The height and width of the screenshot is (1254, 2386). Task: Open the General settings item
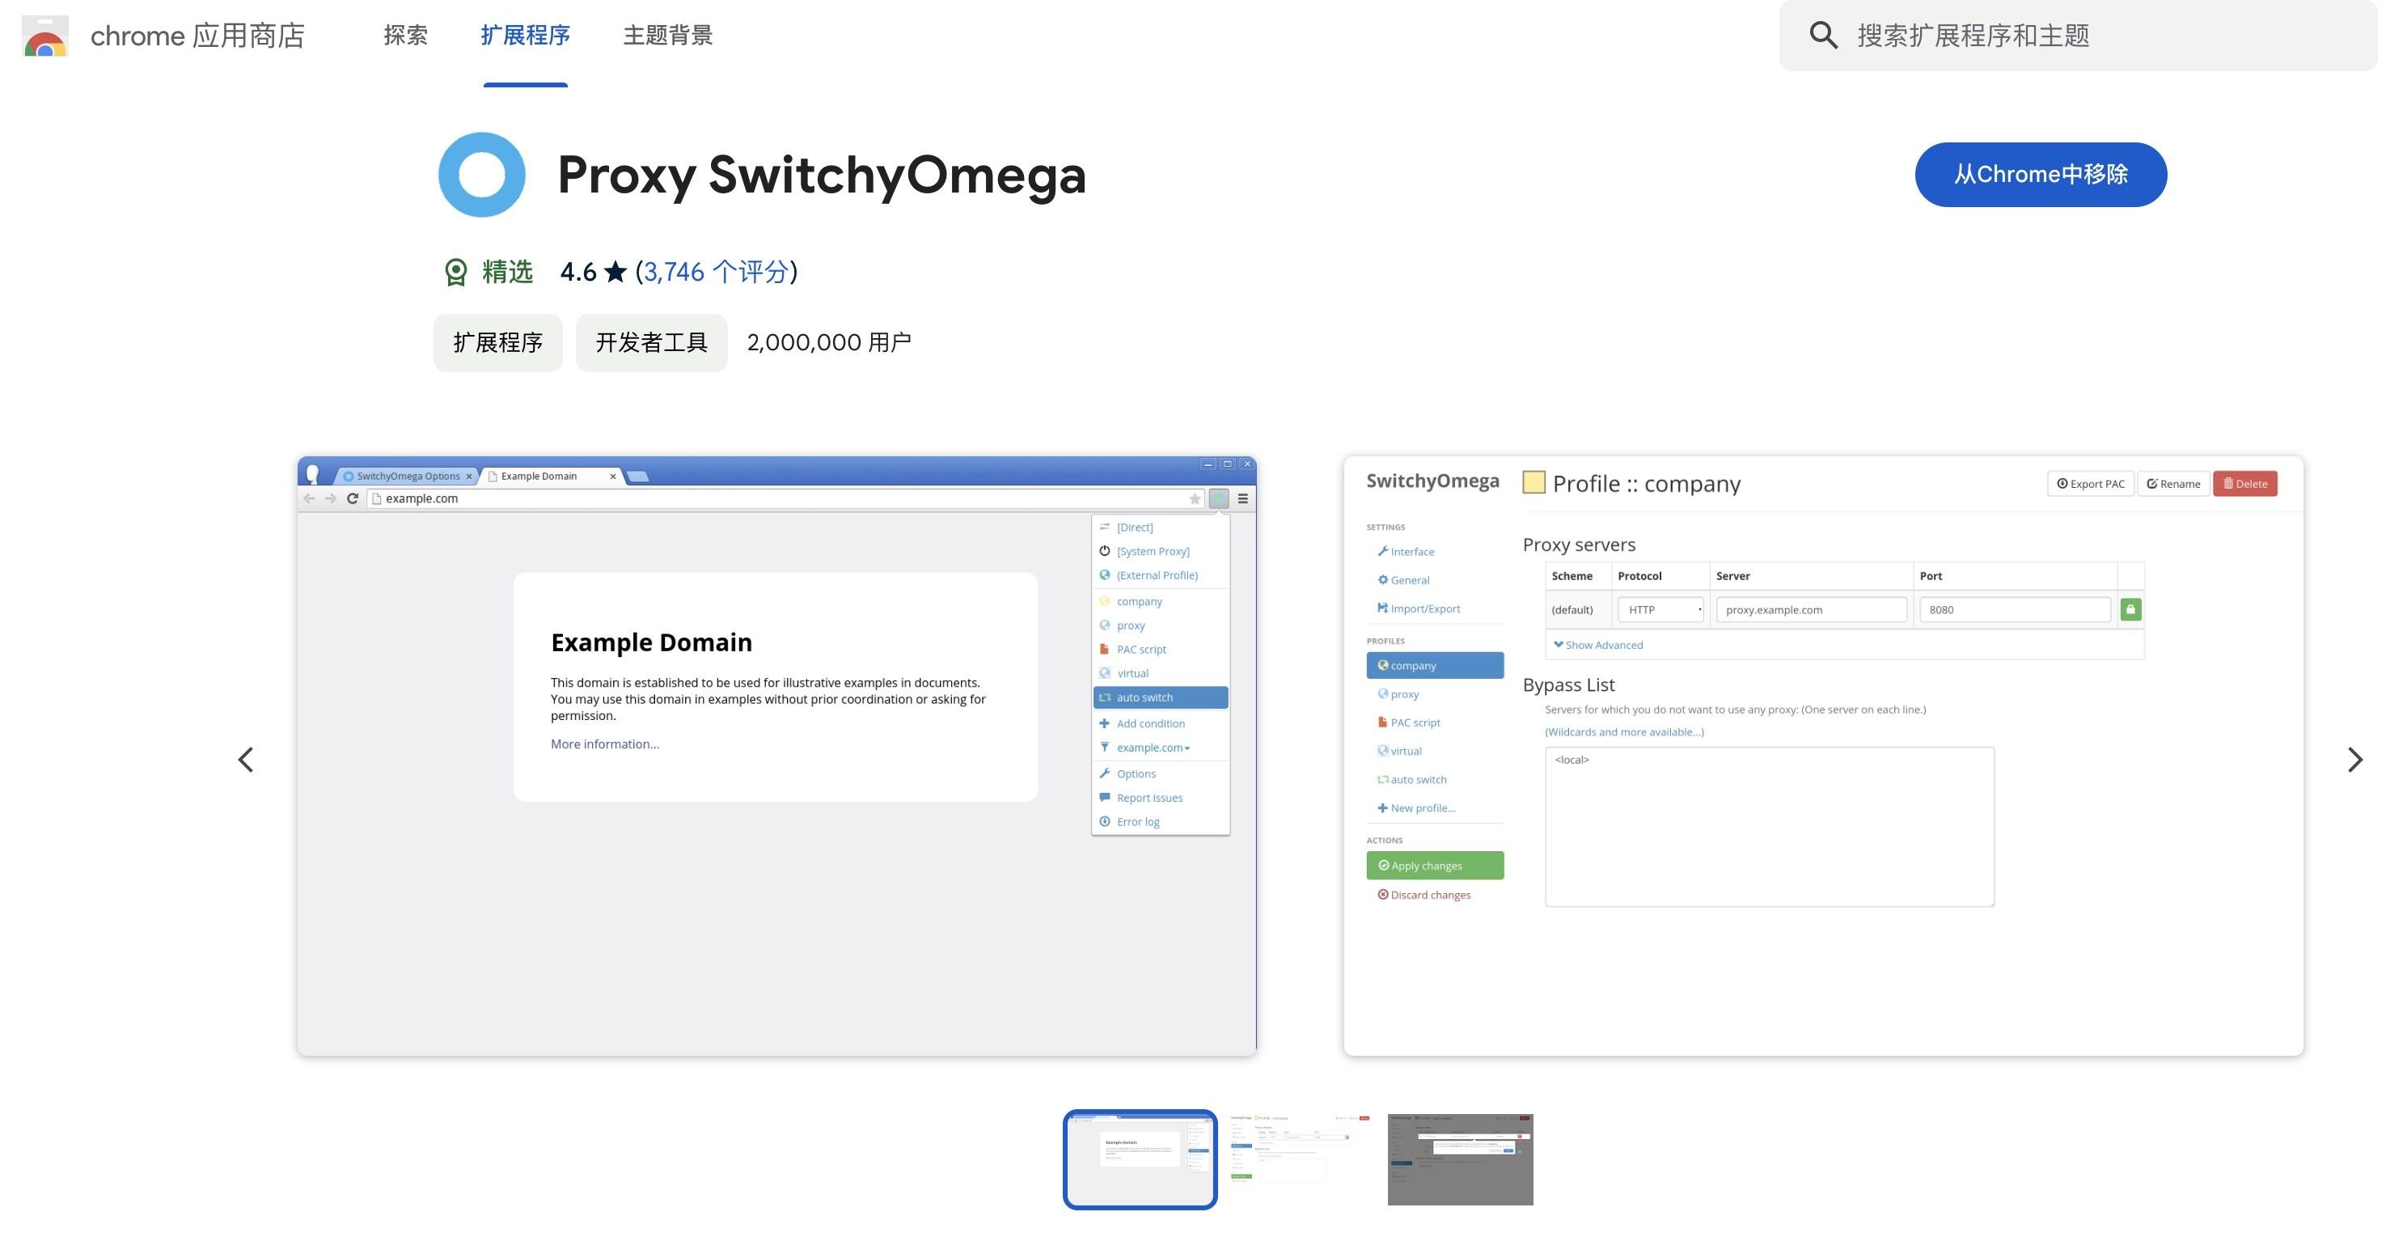(x=1404, y=580)
